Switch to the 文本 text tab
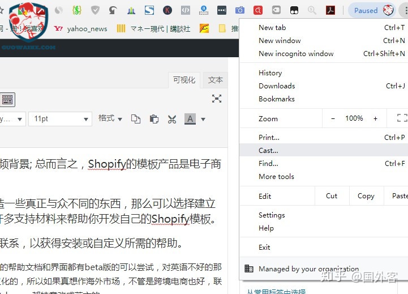This screenshot has width=408, height=294. click(216, 80)
